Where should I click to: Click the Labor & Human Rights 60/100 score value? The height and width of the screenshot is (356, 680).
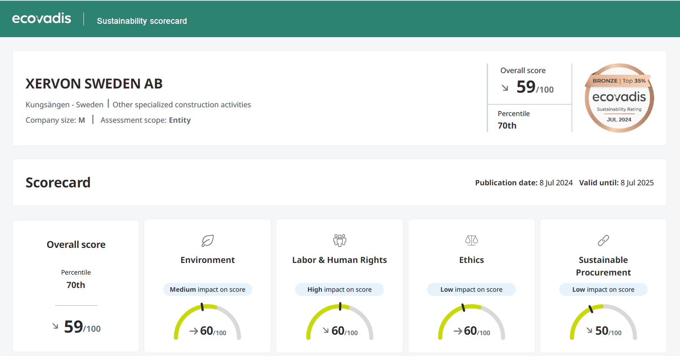(x=344, y=331)
